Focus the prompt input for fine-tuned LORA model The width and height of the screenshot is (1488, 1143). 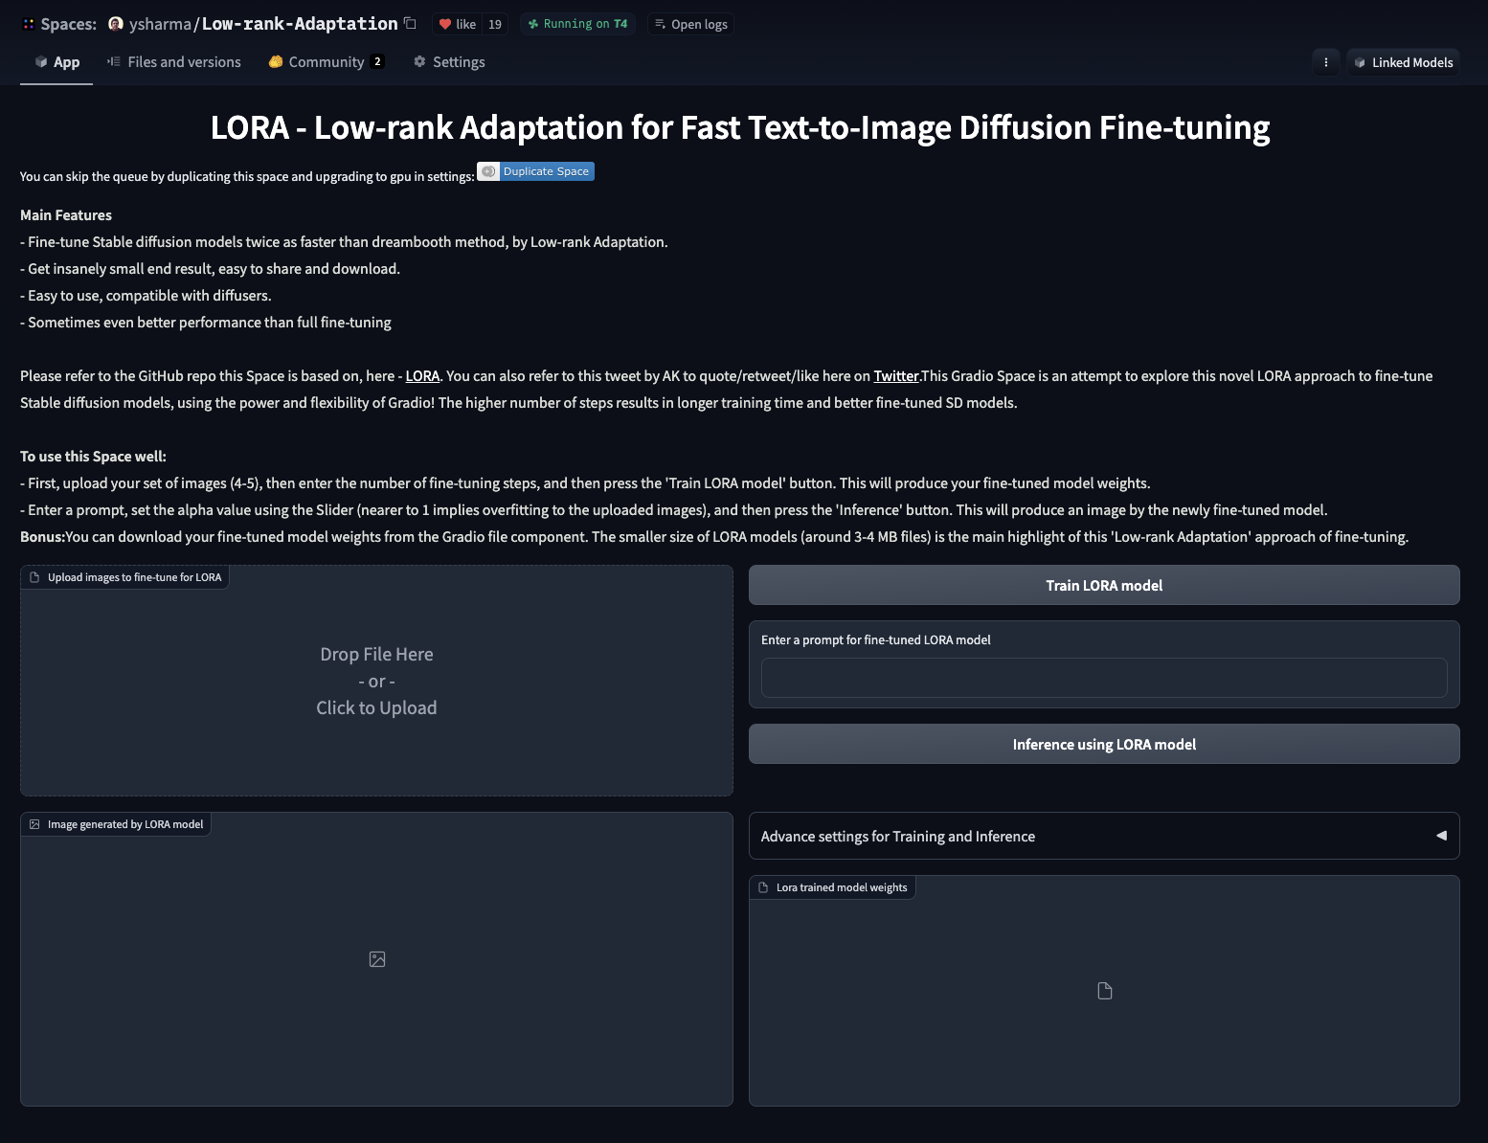(1103, 678)
